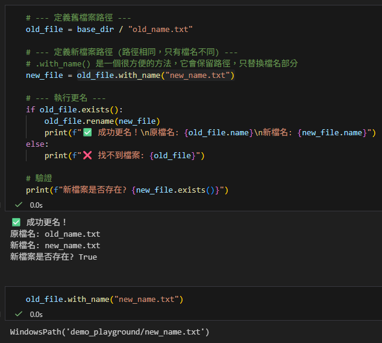Screen dimensions: 382x343
Task: Click the comment '定義舊檔案路徑'
Action: click(78, 18)
